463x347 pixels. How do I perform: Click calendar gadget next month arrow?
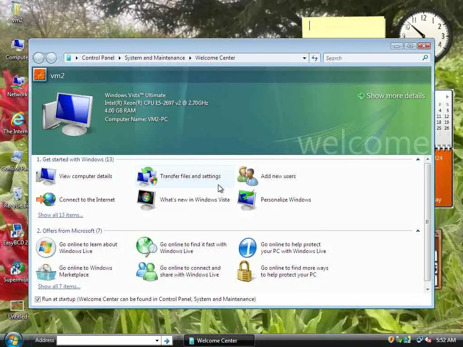coord(447,97)
